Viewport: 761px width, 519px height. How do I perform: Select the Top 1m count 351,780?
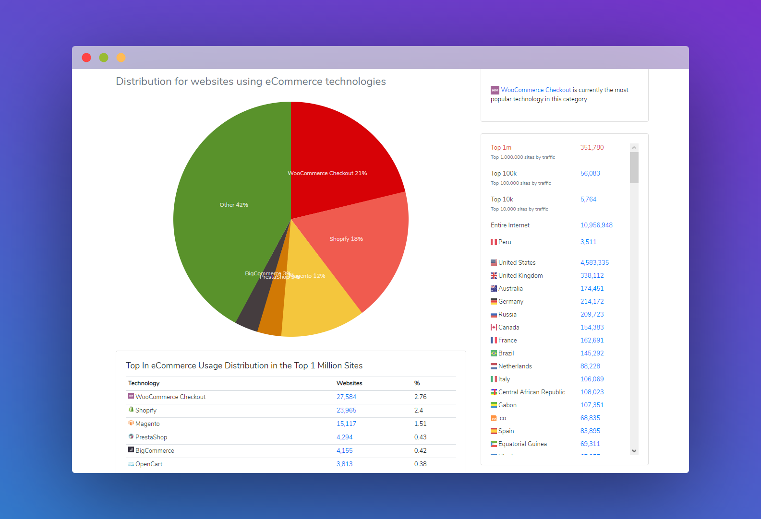pyautogui.click(x=592, y=147)
